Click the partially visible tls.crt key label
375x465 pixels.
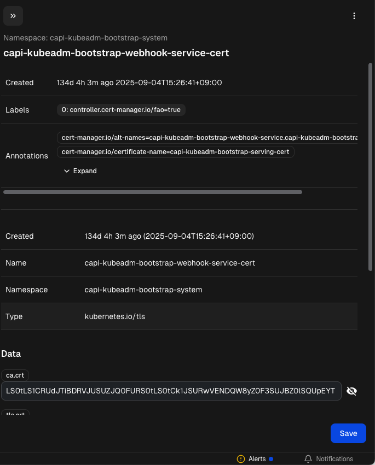(x=15, y=413)
